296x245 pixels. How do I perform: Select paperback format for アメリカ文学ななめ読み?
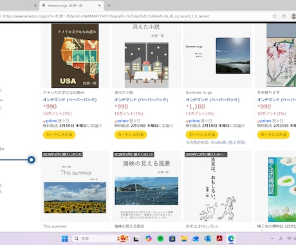69,99
